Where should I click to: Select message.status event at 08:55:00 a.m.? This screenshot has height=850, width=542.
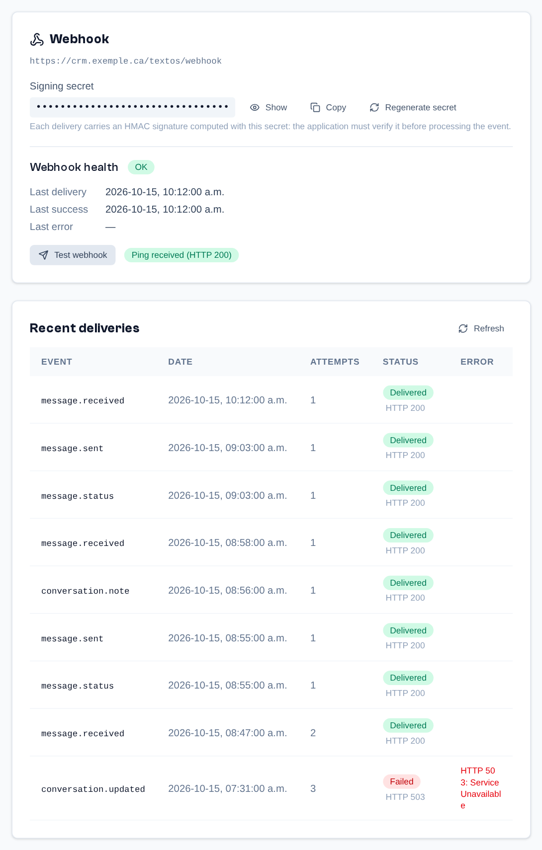coord(78,686)
